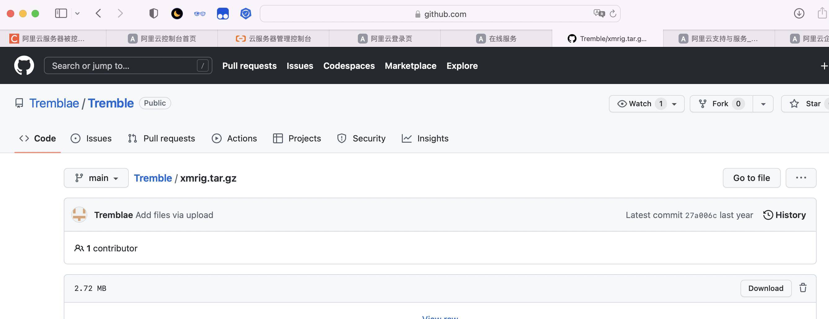Select the Code repository tab
This screenshot has width=829, height=319.
click(x=38, y=138)
